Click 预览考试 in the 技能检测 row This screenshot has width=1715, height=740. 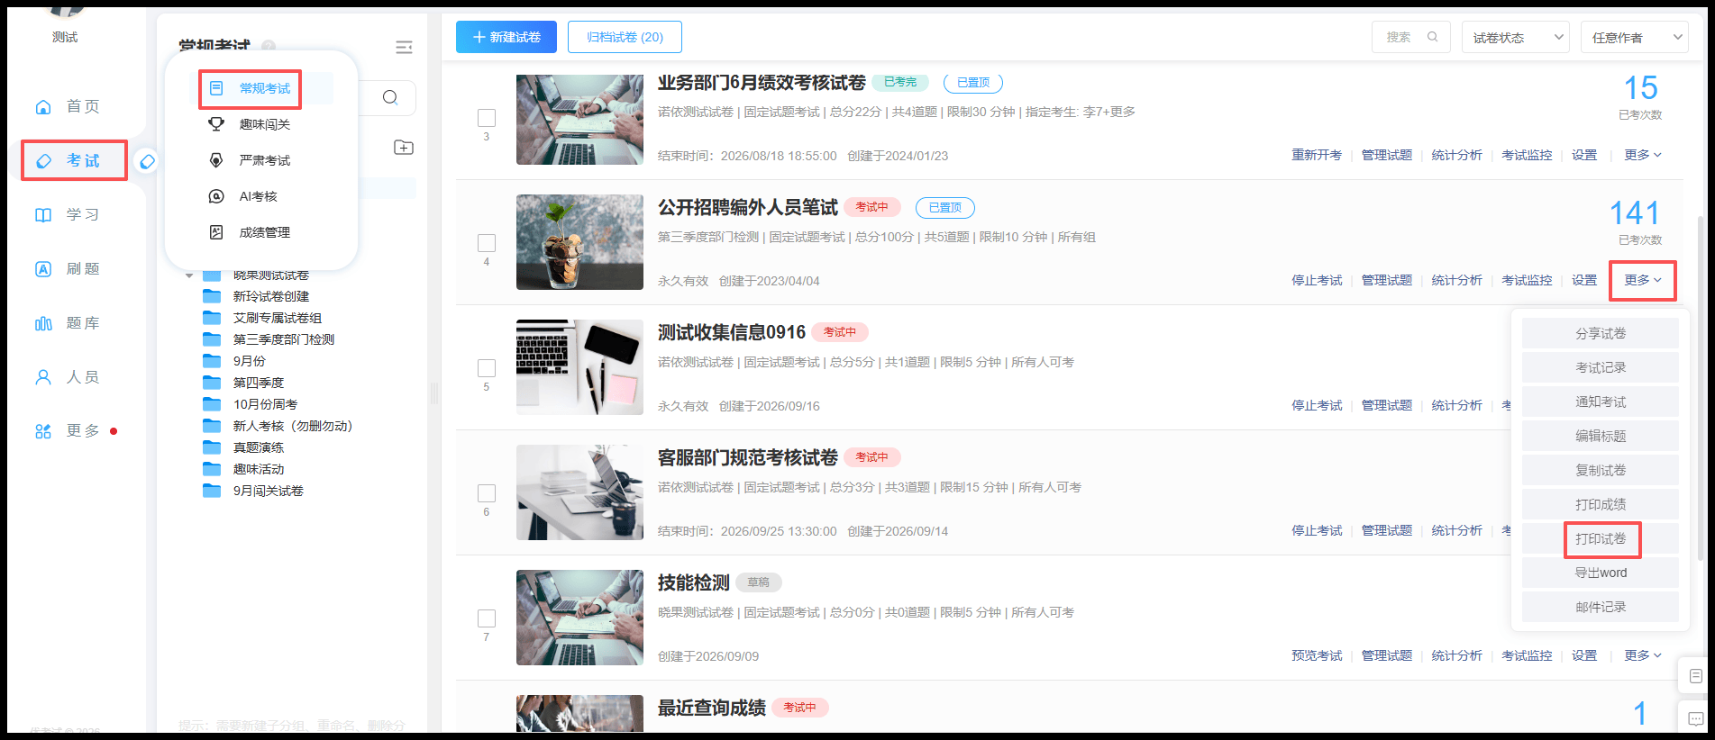pos(1317,655)
